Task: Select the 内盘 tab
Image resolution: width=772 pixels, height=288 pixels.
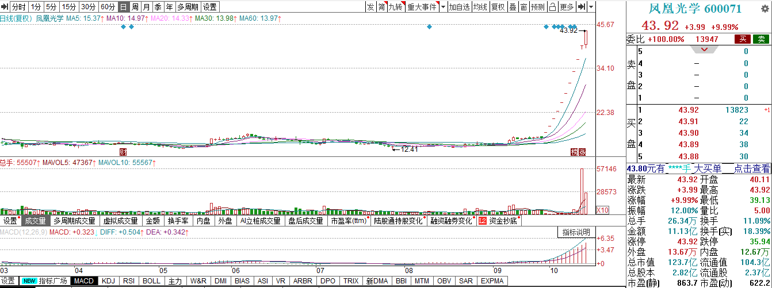Action: (204, 221)
